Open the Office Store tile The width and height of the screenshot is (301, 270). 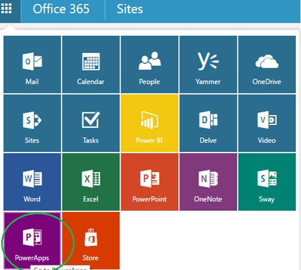point(91,241)
